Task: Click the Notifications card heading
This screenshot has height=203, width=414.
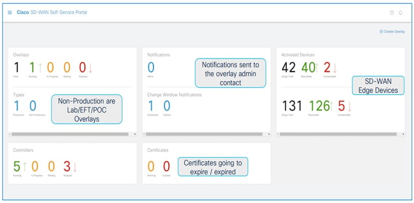Action: pyautogui.click(x=159, y=55)
